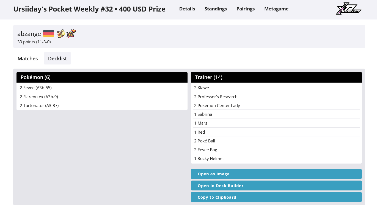Open the Details menu item
This screenshot has width=377, height=208.
[187, 9]
